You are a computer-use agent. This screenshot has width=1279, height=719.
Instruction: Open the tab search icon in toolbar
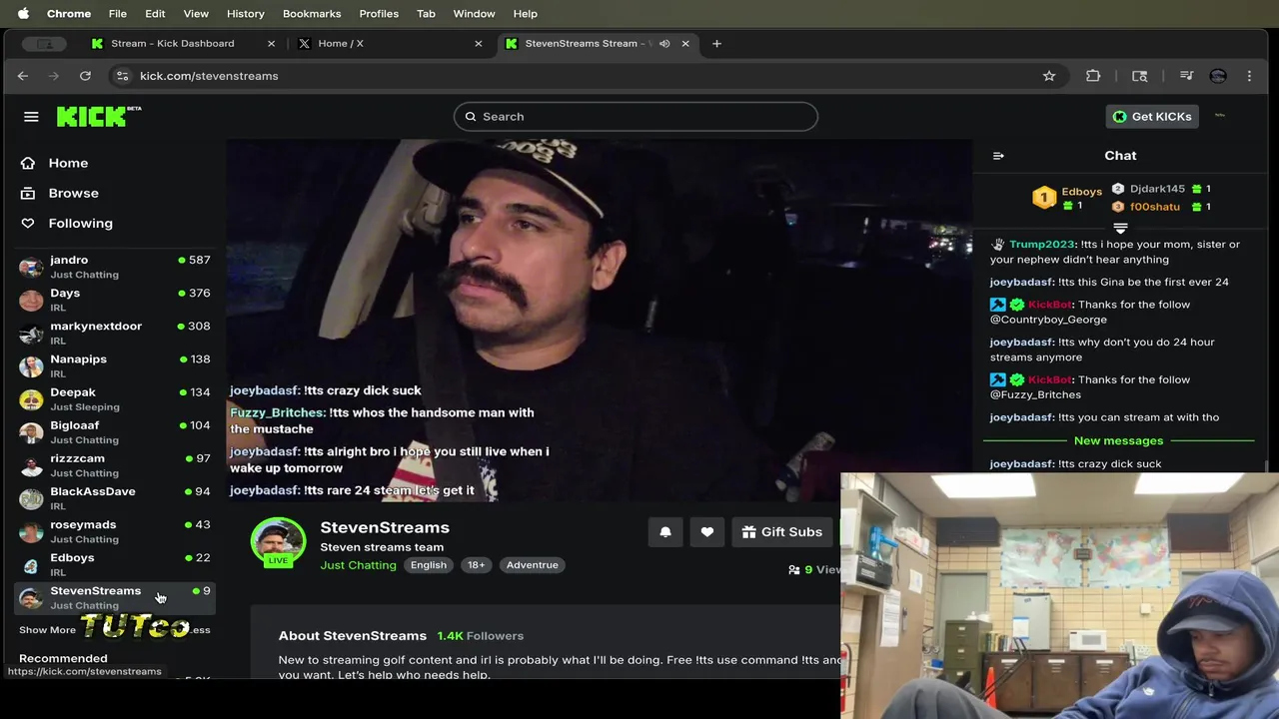(1139, 76)
